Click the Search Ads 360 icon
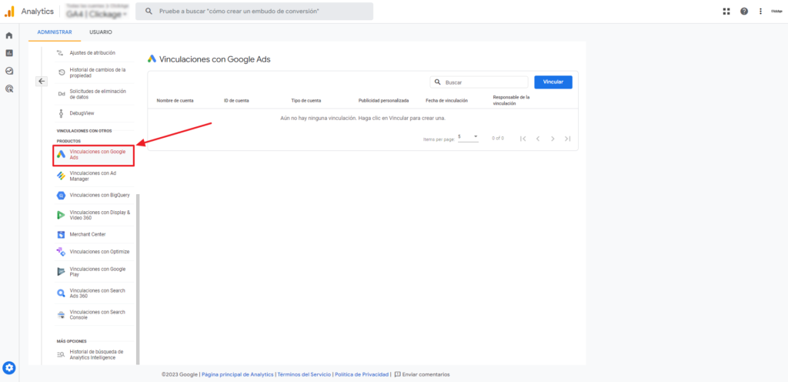The height and width of the screenshot is (382, 788). [61, 293]
